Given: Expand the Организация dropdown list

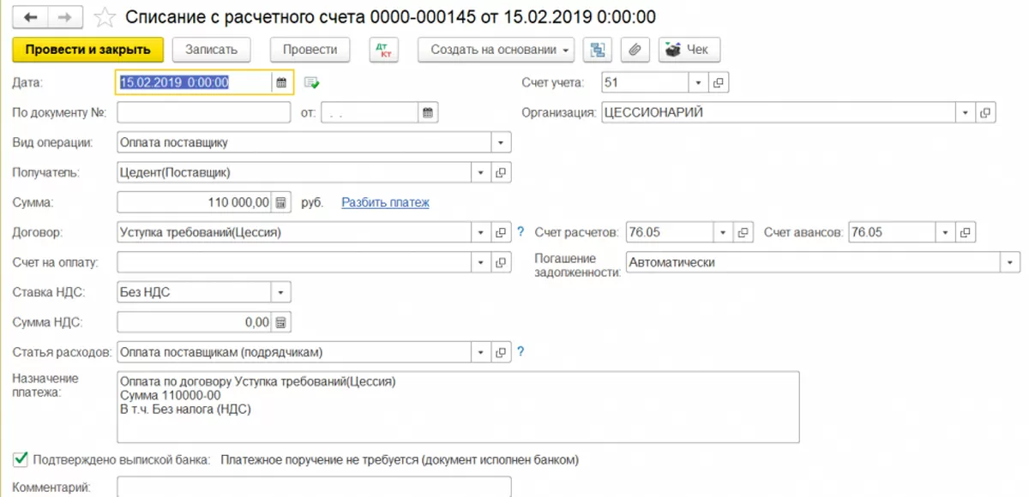Looking at the screenshot, I should pyautogui.click(x=966, y=112).
